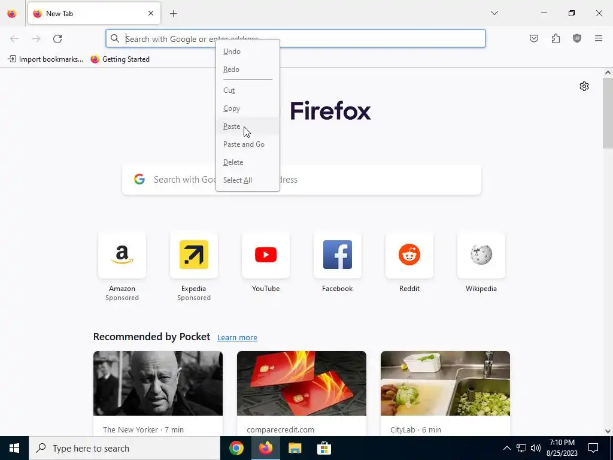The image size is (613, 460).
Task: Open the CityLab article thumbnail
Action: pos(445,383)
